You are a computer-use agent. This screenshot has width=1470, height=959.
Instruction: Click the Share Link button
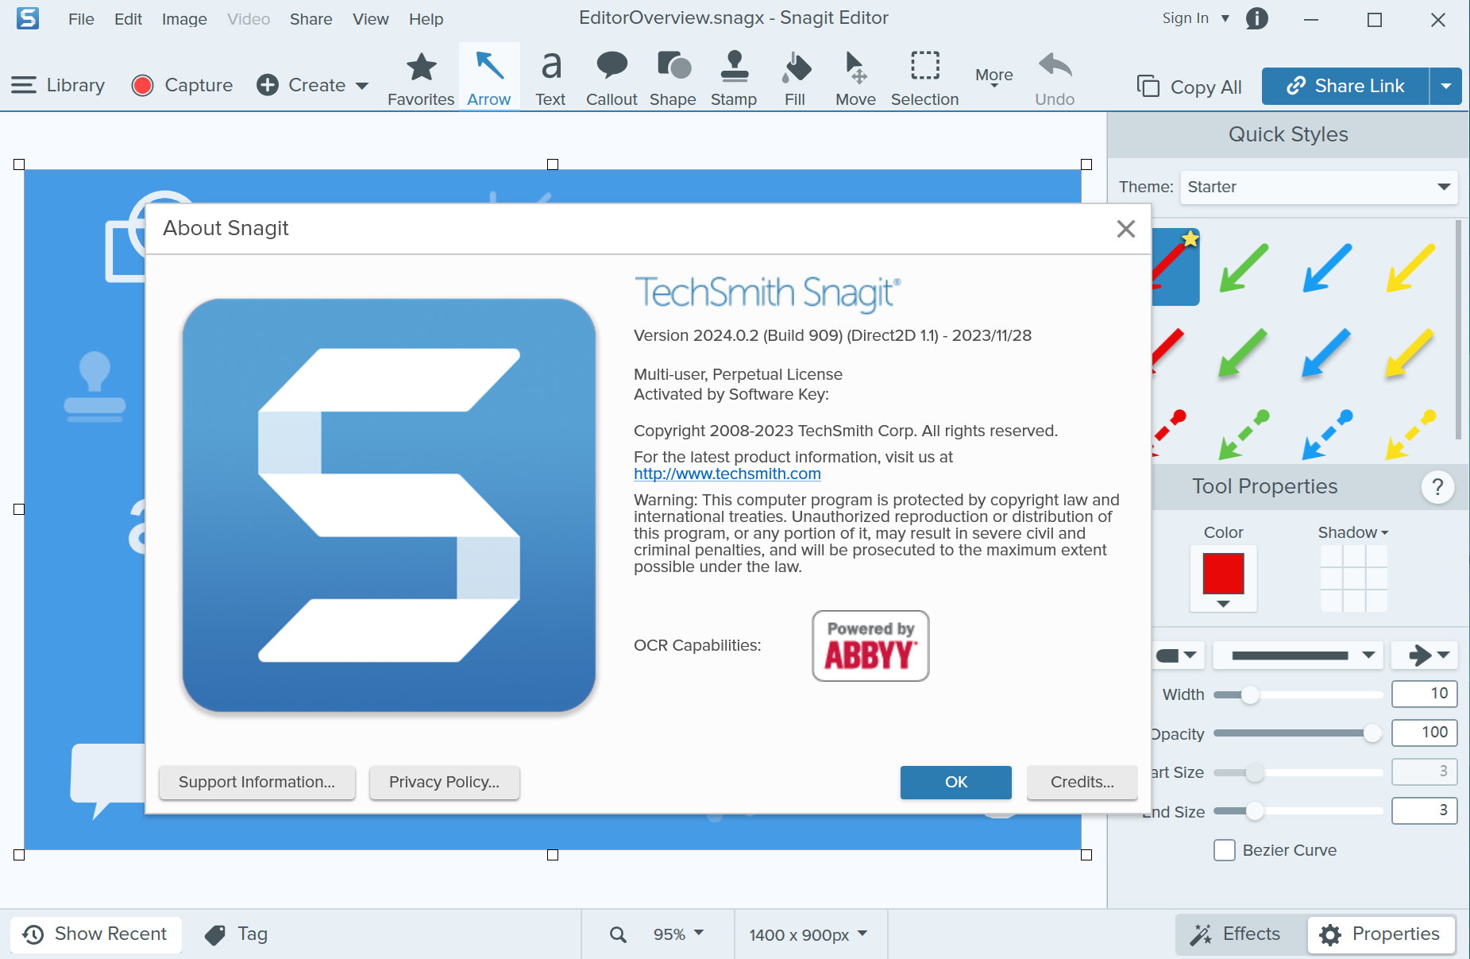tap(1345, 86)
